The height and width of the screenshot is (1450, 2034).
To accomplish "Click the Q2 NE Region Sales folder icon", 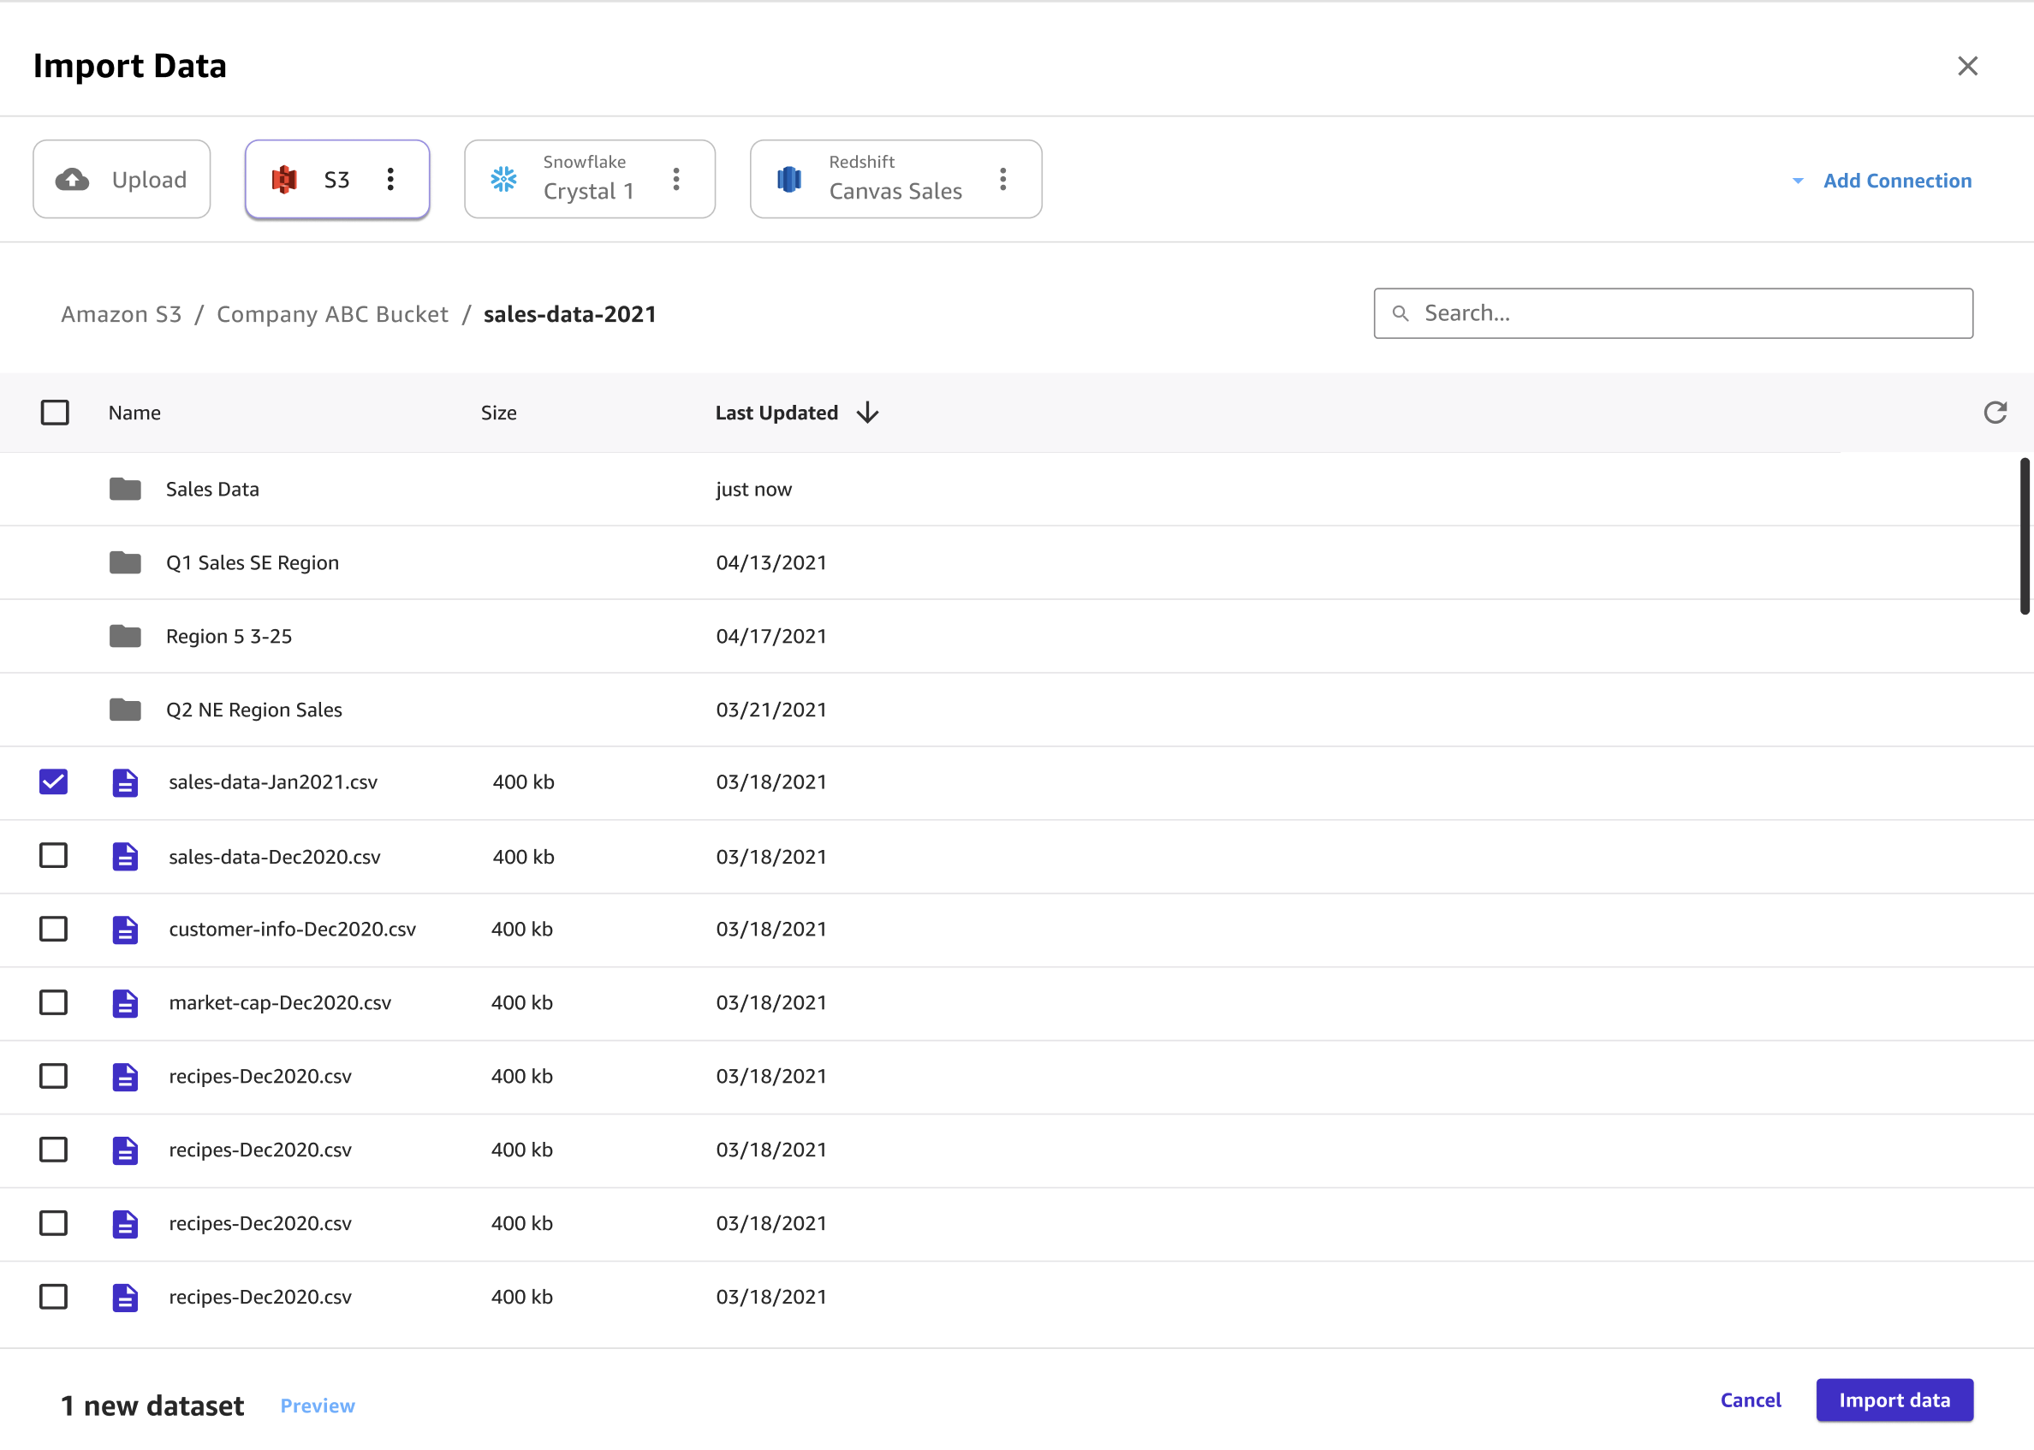I will tap(125, 710).
